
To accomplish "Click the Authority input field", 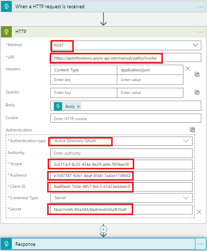I will pos(121,153).
